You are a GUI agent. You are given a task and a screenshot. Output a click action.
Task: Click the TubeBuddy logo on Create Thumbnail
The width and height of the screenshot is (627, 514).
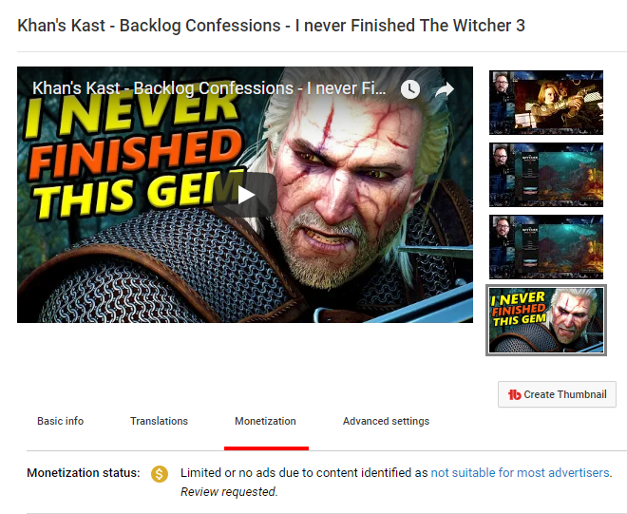point(514,395)
